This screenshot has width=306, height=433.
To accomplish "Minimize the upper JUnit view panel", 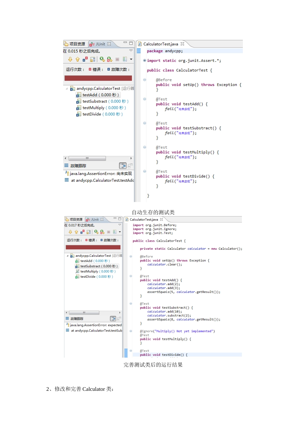I will [125, 43].
